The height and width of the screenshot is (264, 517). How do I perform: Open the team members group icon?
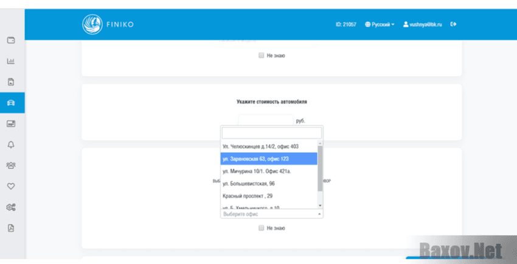11,165
